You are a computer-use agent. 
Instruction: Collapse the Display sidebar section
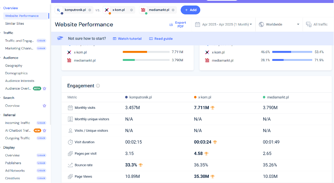point(9,148)
